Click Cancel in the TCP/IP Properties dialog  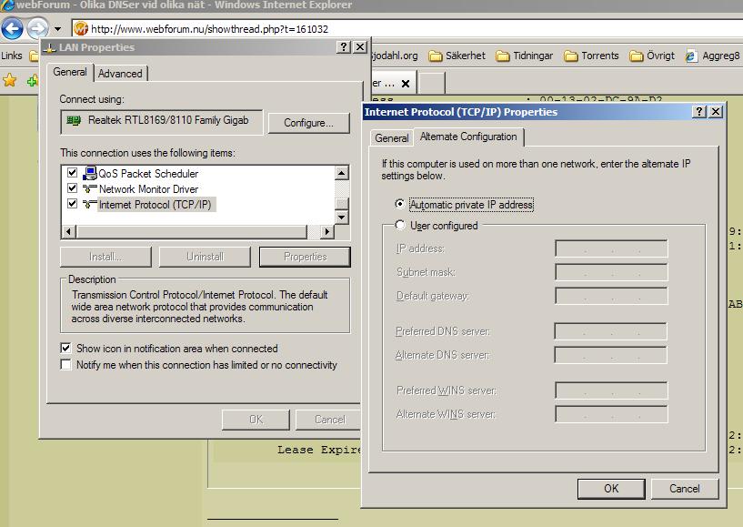click(685, 489)
